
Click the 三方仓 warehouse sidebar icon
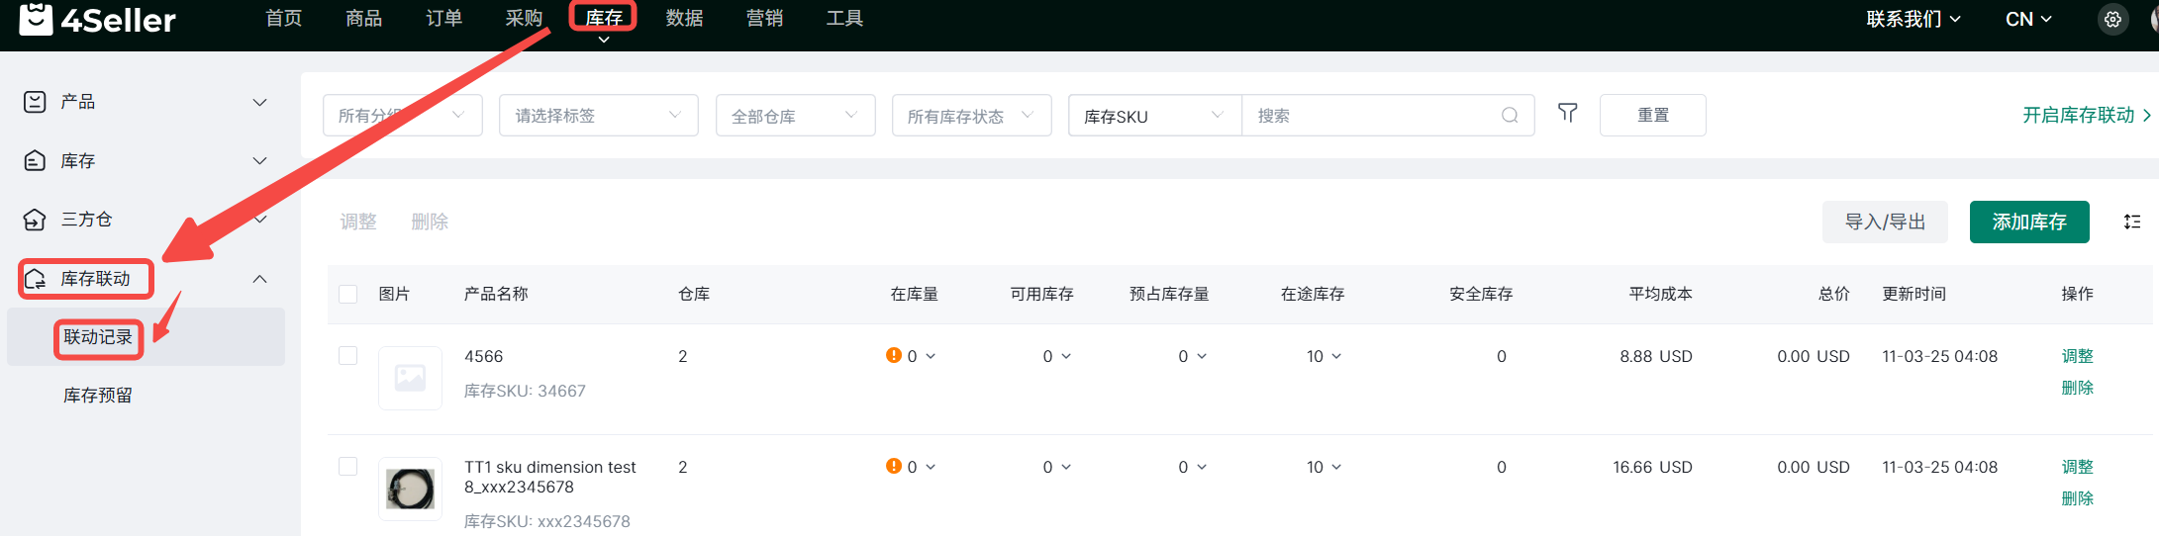[35, 220]
